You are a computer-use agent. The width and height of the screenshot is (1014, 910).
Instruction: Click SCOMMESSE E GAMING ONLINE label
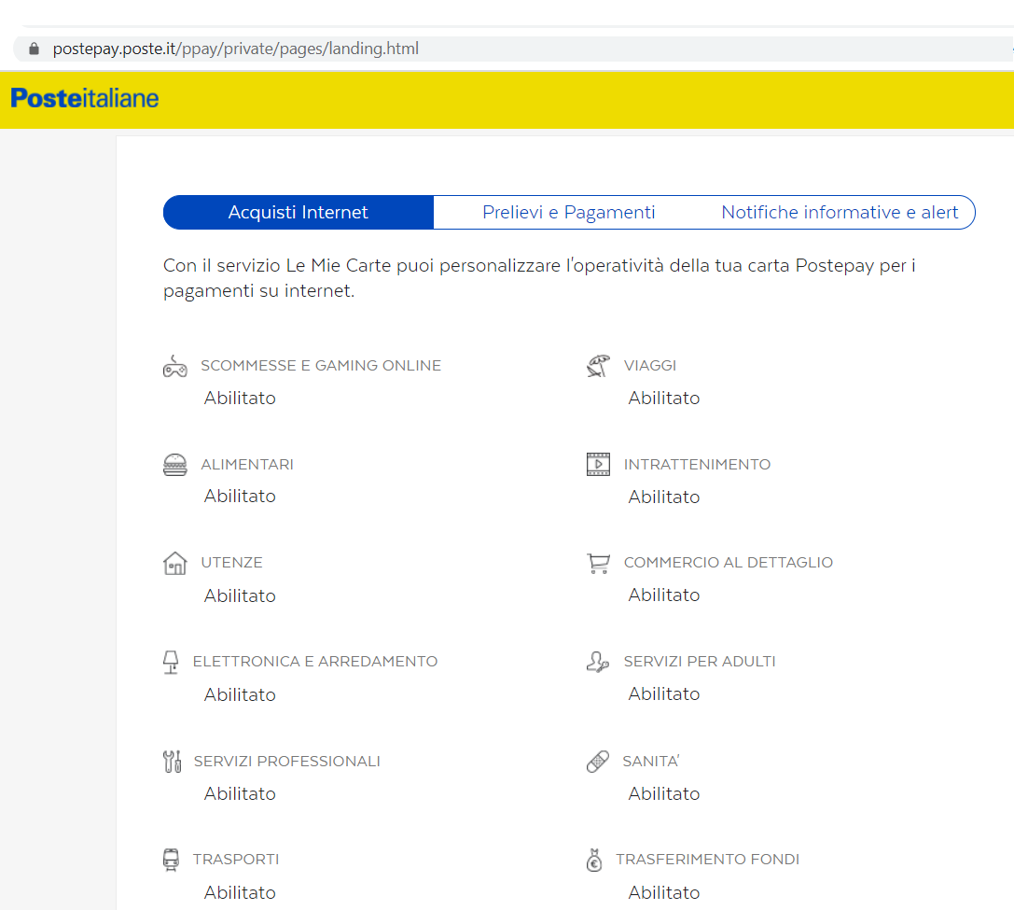tap(321, 366)
